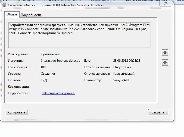This screenshot has height=137, width=184.
Task: Click the Код события label
Action: pyautogui.click(x=18, y=67)
